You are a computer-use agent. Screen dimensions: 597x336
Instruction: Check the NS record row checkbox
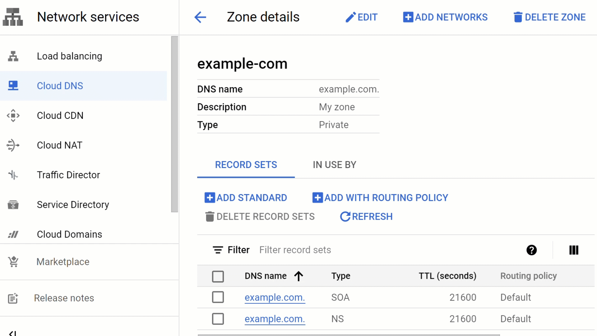click(218, 319)
